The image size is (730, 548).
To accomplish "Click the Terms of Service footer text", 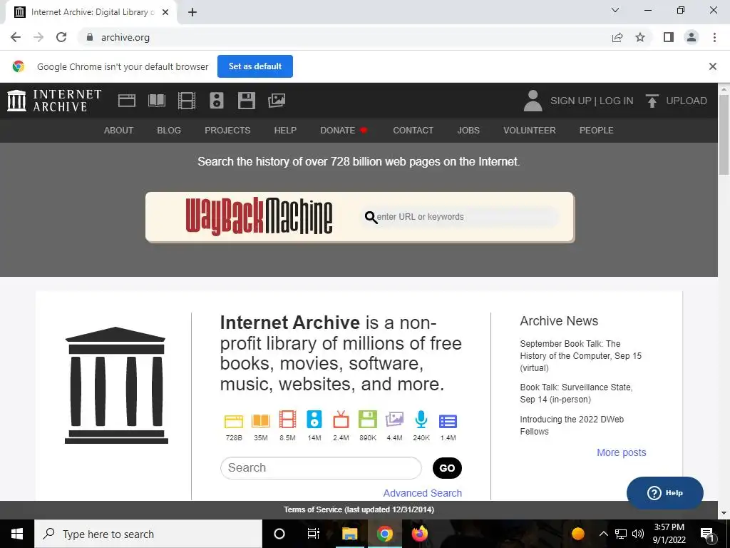I will (359, 509).
